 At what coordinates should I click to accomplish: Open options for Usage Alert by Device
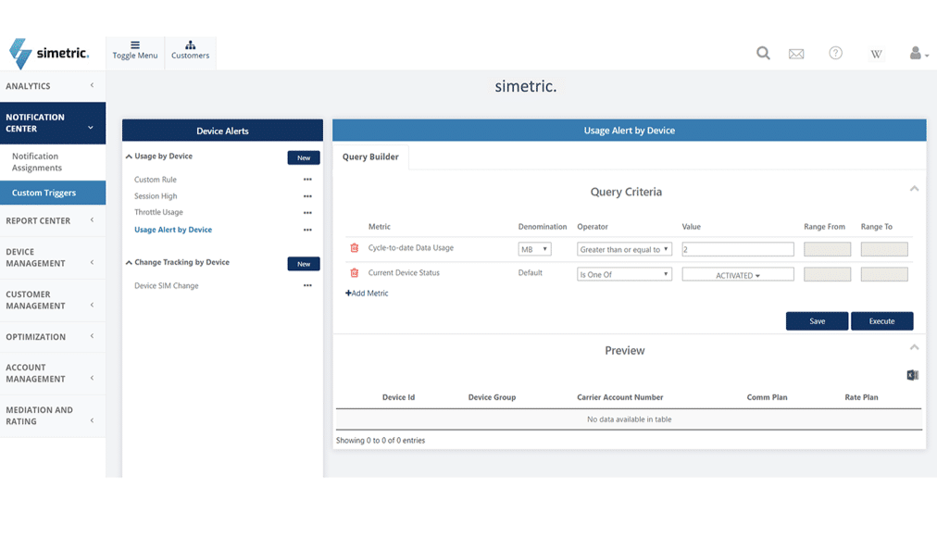pyautogui.click(x=307, y=230)
